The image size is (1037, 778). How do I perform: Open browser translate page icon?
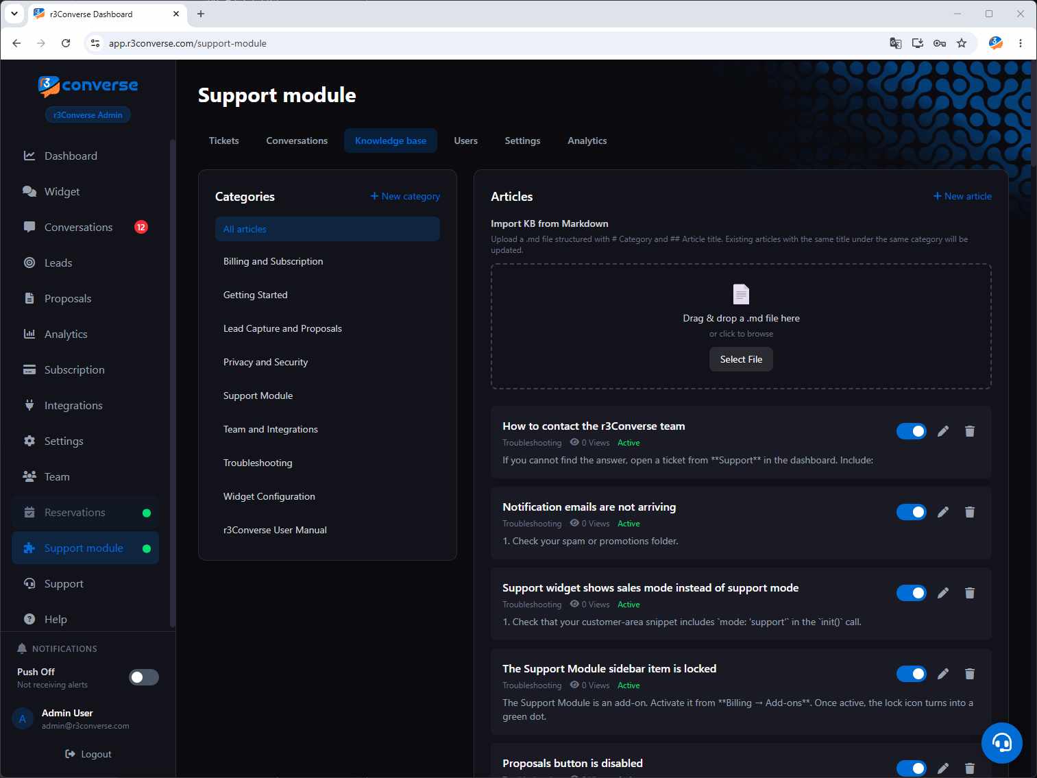(895, 43)
